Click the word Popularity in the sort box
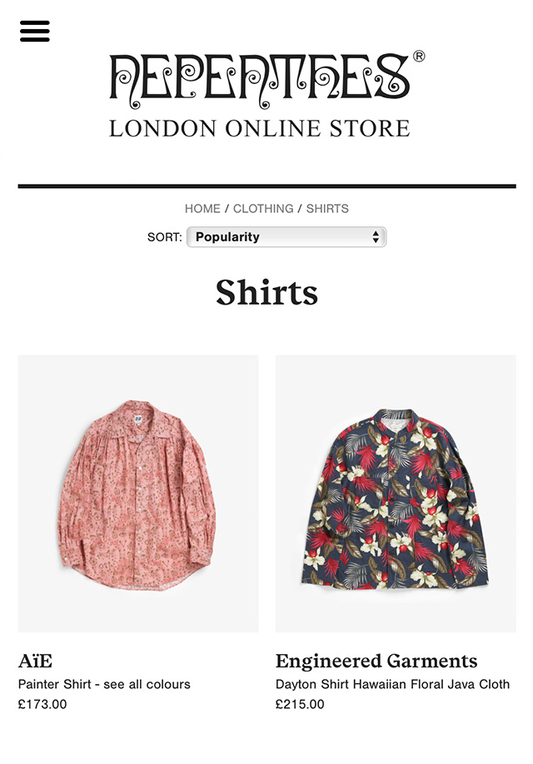 click(227, 237)
